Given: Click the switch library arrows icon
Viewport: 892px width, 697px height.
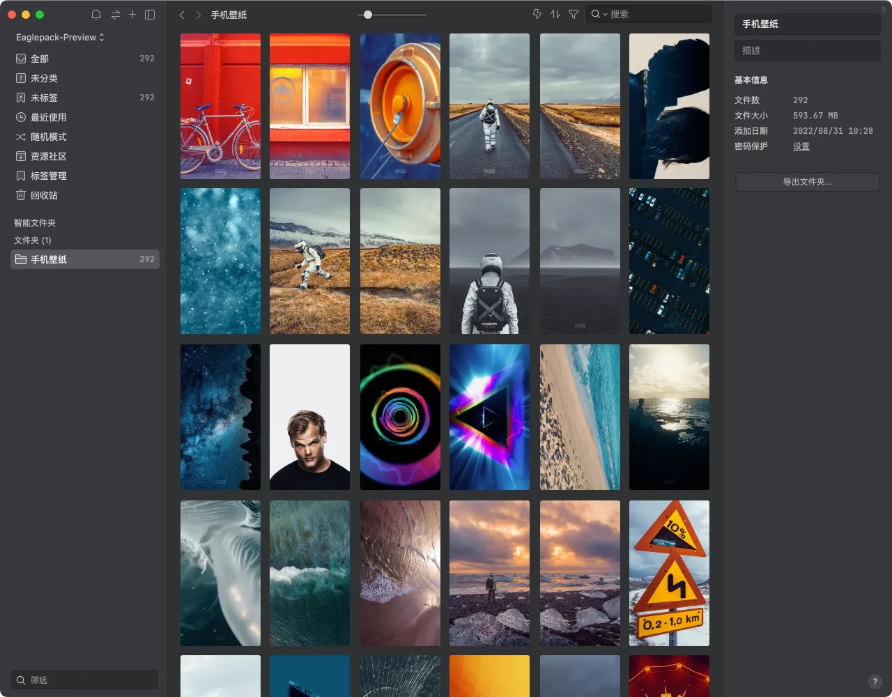Looking at the screenshot, I should [x=115, y=15].
